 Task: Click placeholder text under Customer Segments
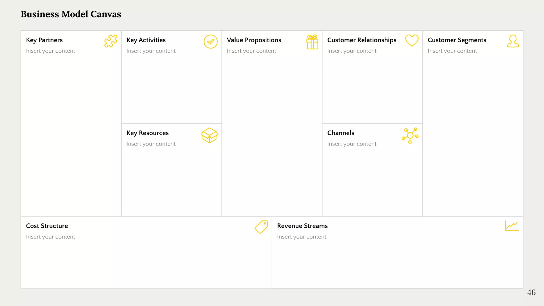coord(452,51)
